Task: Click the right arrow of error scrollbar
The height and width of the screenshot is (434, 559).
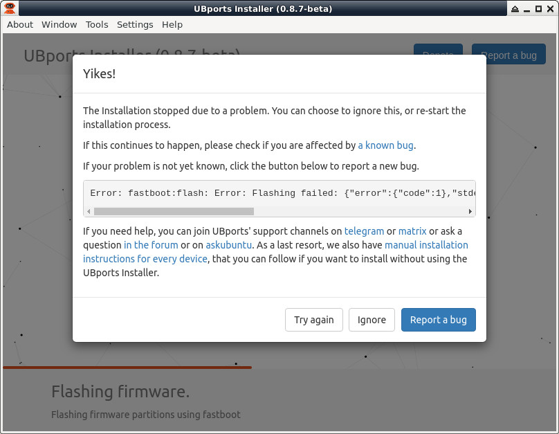Action: [x=470, y=211]
